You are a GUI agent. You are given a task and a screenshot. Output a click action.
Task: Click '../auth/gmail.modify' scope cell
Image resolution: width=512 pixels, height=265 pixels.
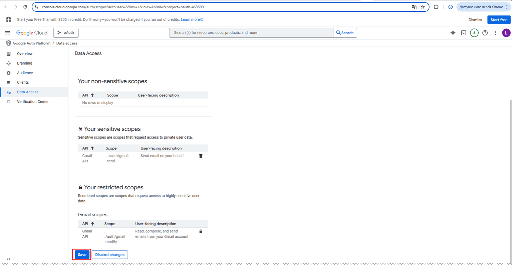point(114,236)
